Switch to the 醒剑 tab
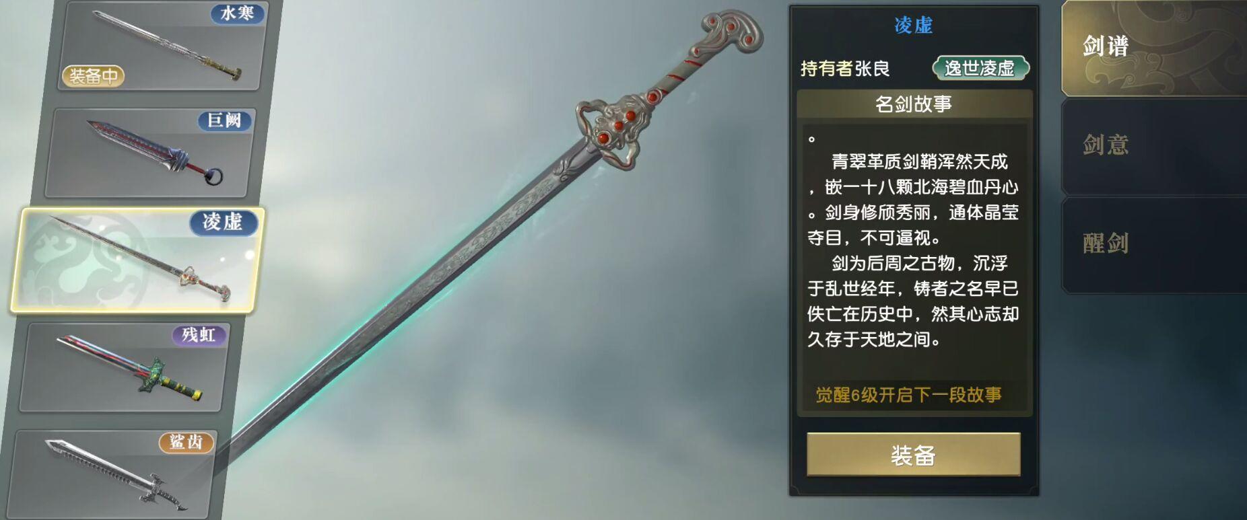This screenshot has width=1247, height=520. point(1153,245)
